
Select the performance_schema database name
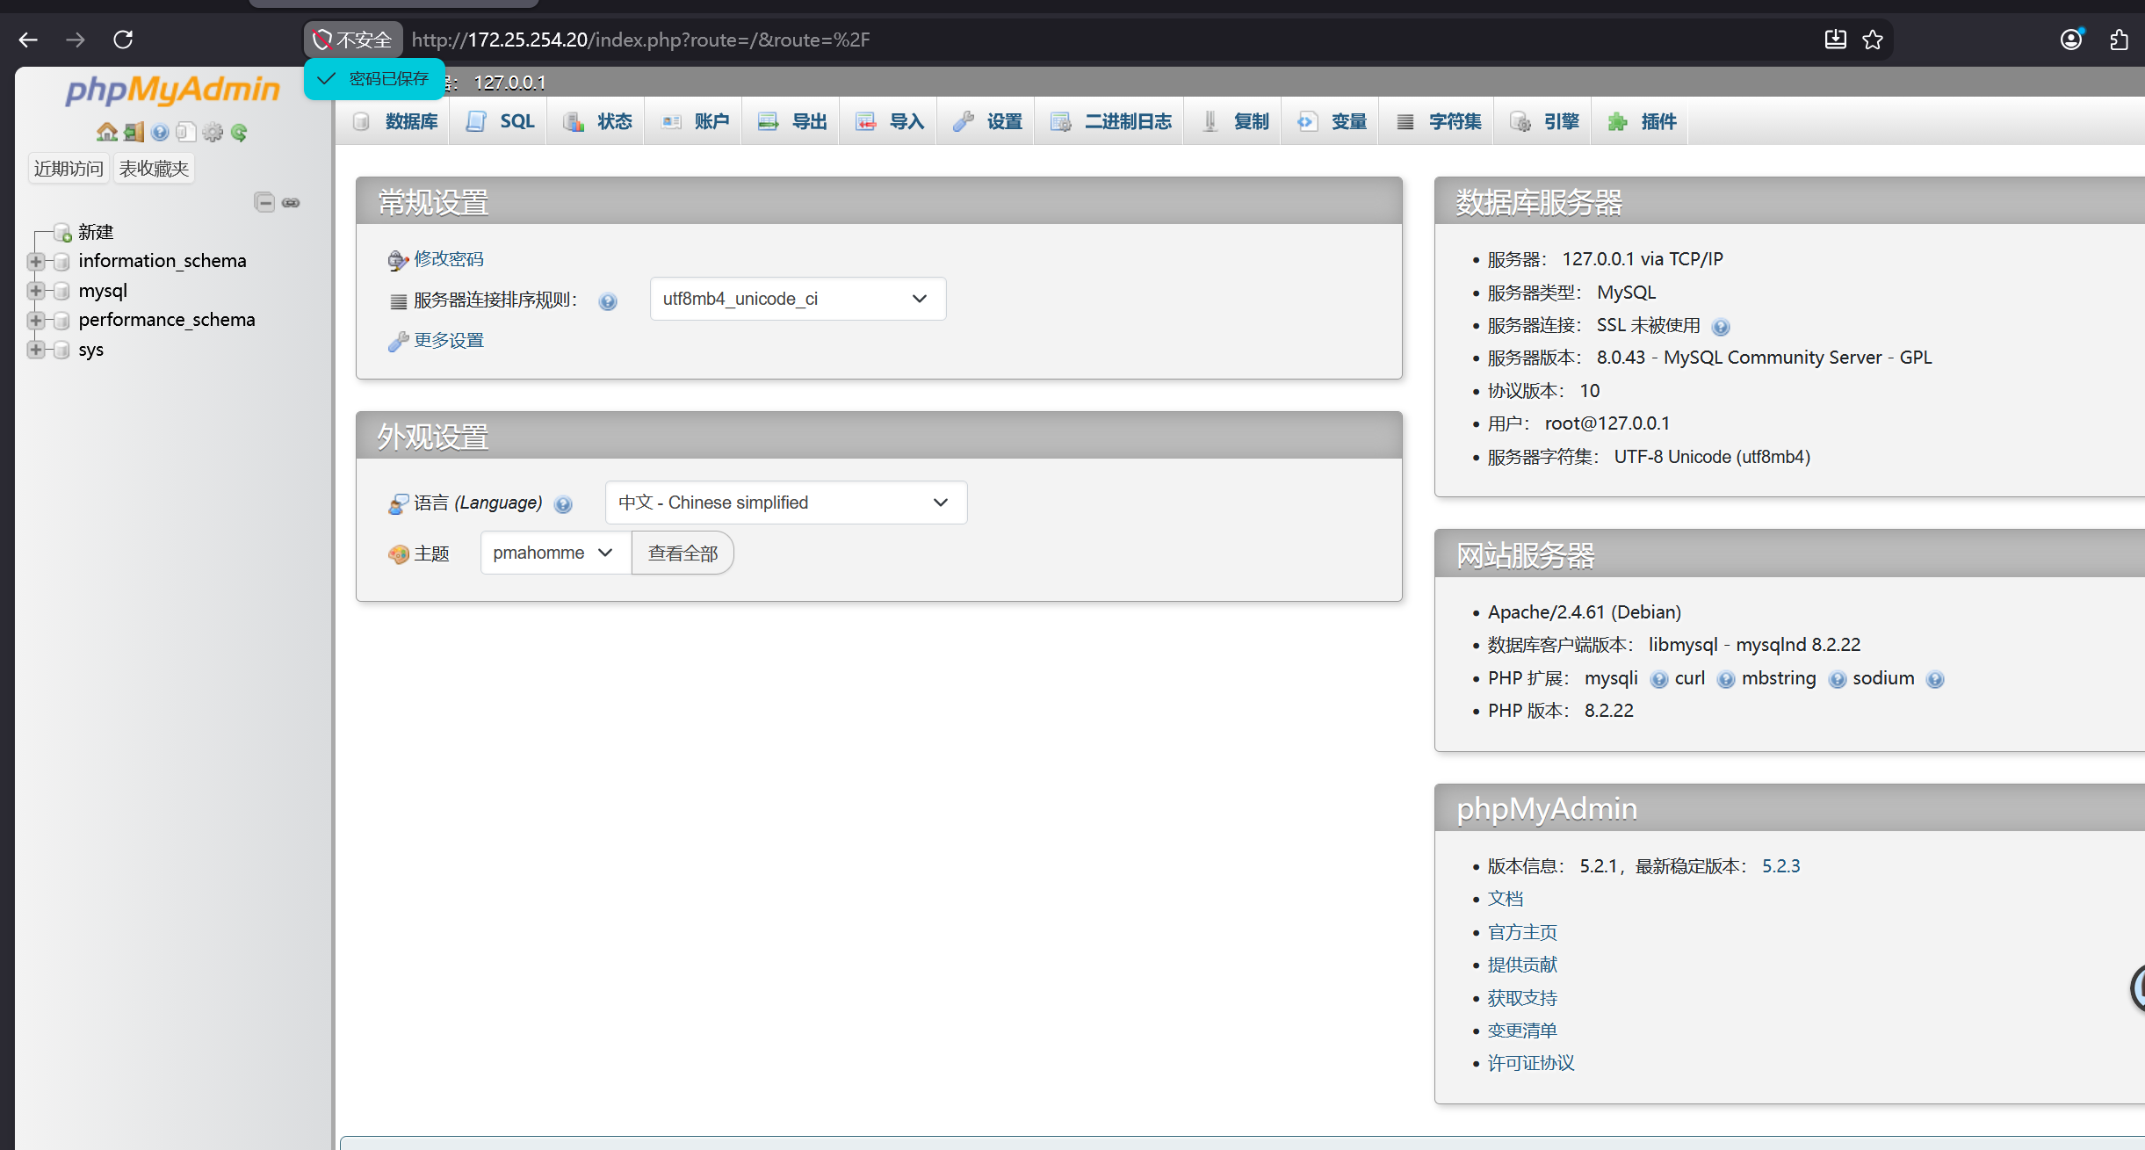167,320
